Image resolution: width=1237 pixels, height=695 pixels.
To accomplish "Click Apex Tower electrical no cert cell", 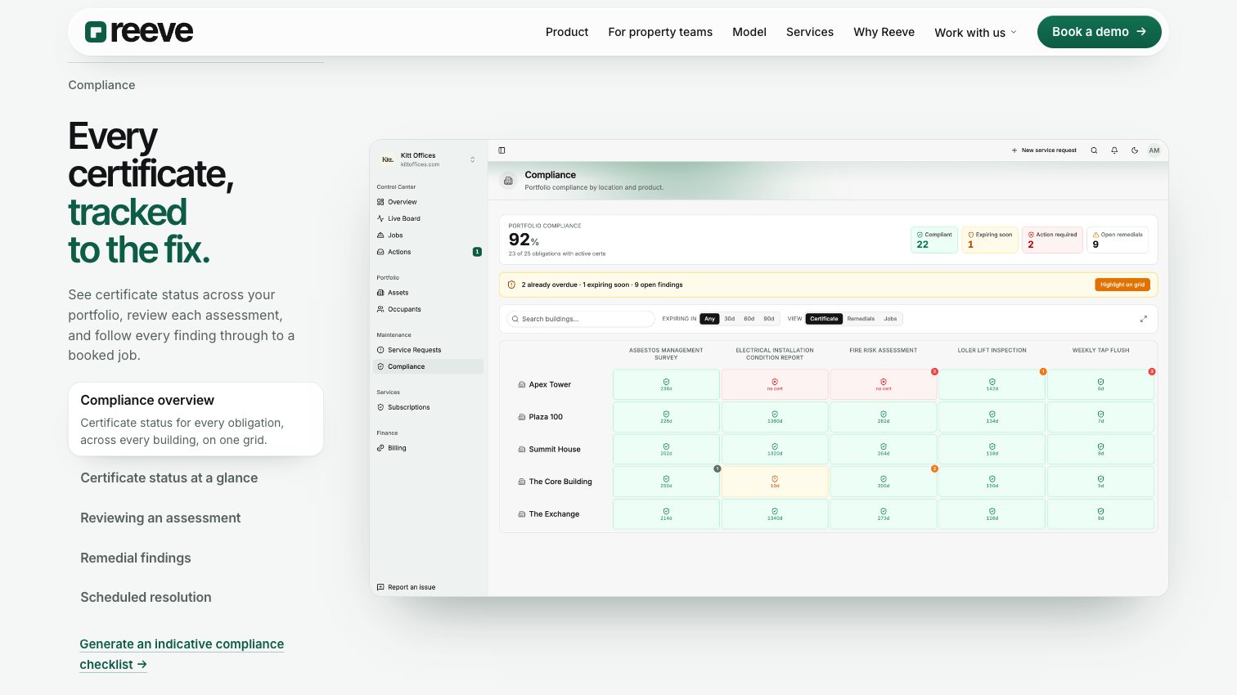I will click(775, 384).
